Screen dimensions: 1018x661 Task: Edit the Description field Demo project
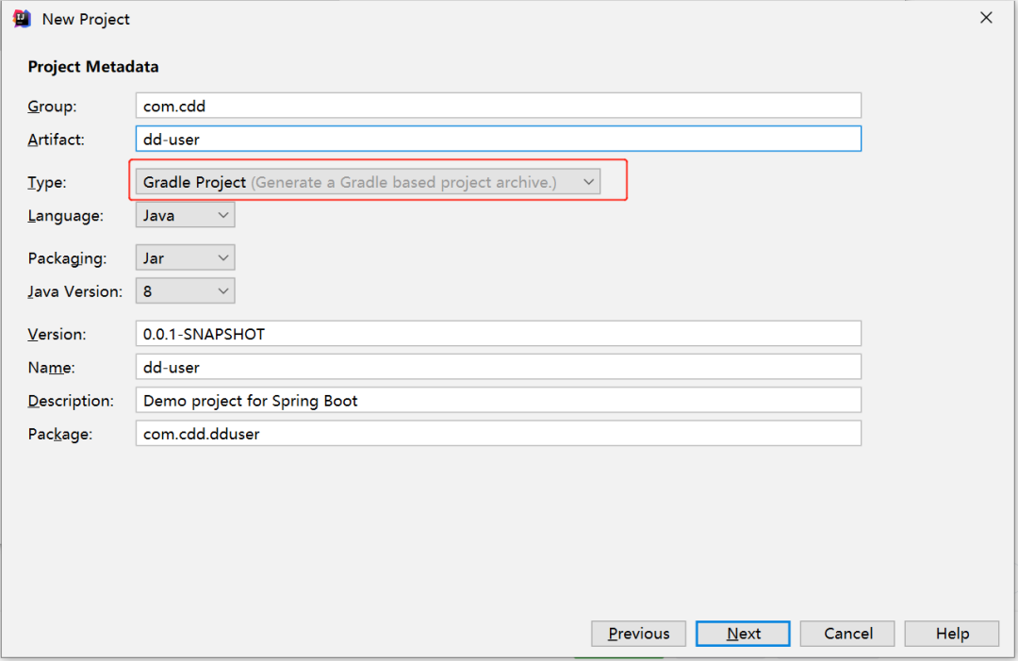pos(498,400)
